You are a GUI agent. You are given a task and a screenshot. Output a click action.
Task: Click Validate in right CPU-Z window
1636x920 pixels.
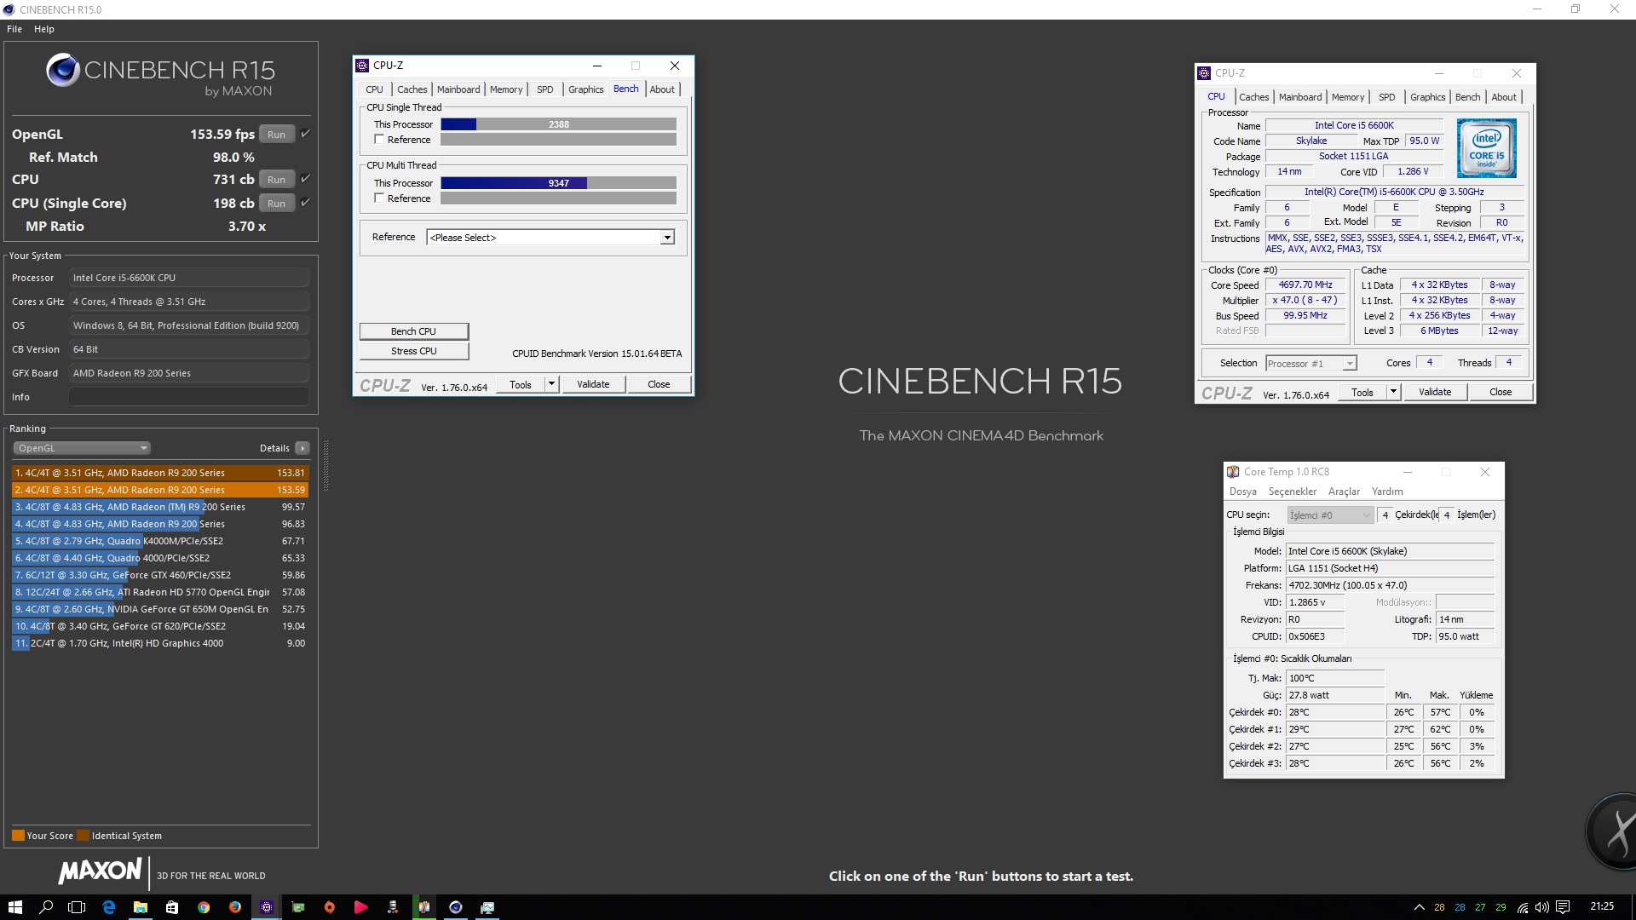(1435, 392)
